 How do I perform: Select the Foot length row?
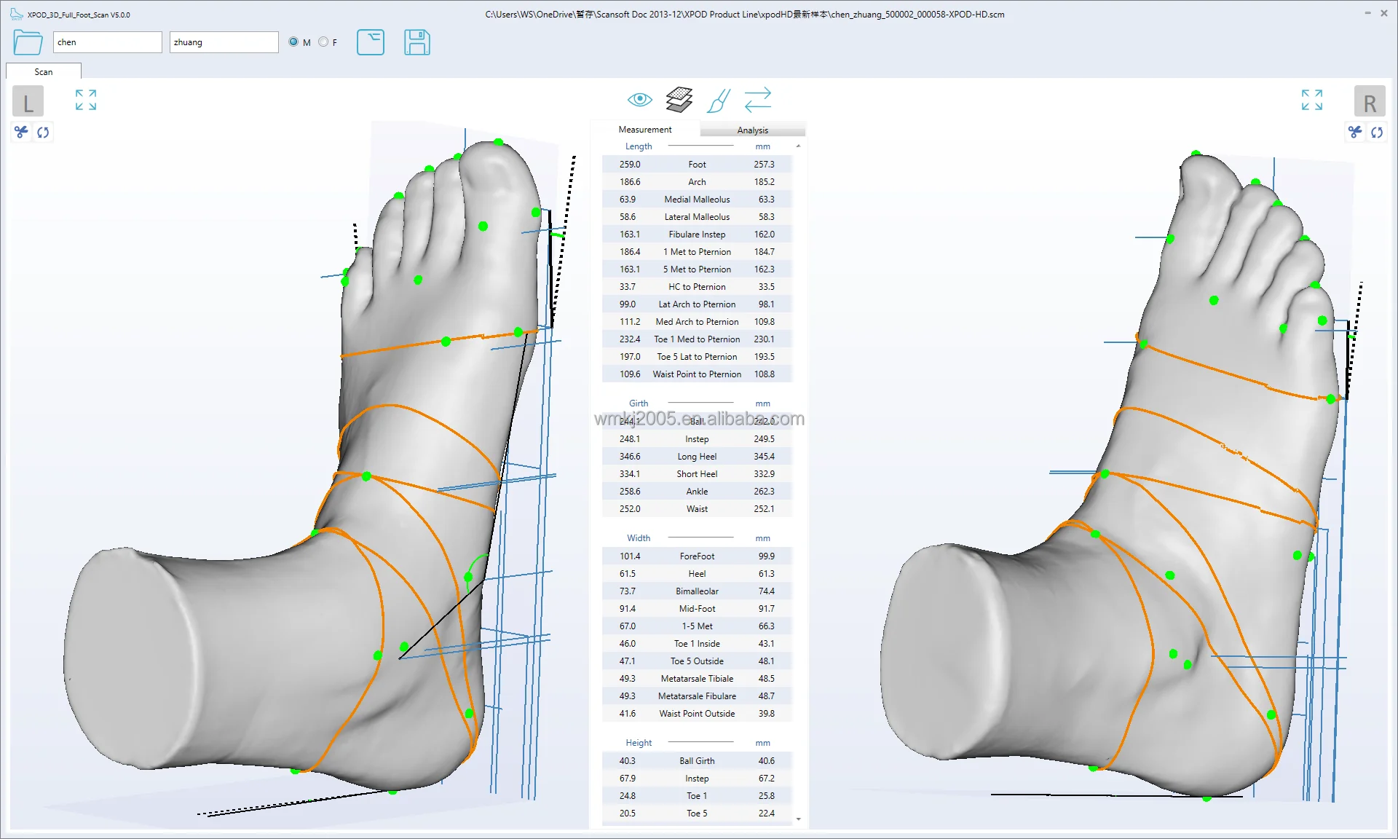697,165
